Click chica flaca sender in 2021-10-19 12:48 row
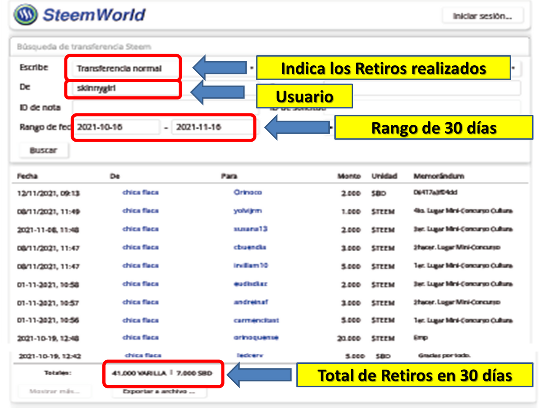The height and width of the screenshot is (408, 539). click(x=141, y=338)
